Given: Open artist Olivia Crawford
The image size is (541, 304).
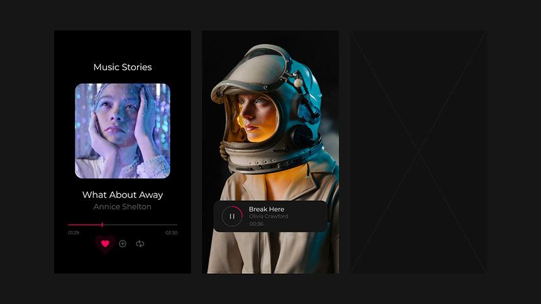Looking at the screenshot, I should pos(268,217).
